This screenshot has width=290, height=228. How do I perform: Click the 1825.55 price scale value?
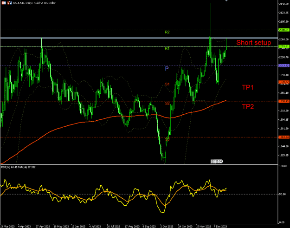click(x=284, y=155)
